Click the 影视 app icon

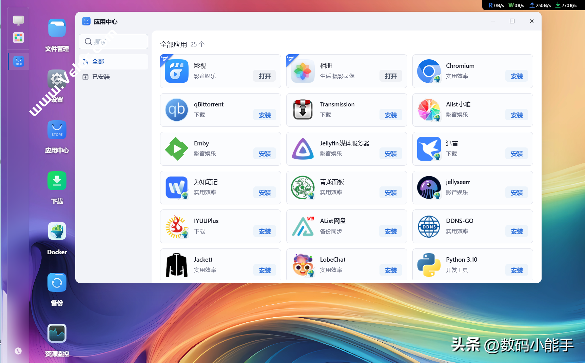coord(177,71)
